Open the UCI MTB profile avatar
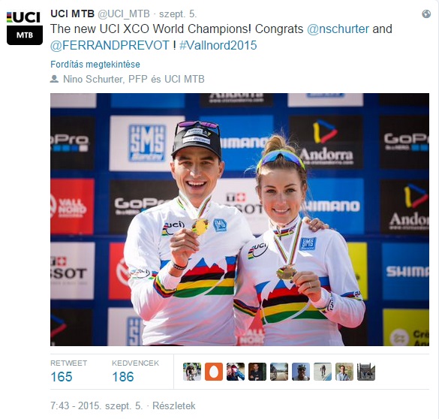439x419 pixels. (x=25, y=28)
